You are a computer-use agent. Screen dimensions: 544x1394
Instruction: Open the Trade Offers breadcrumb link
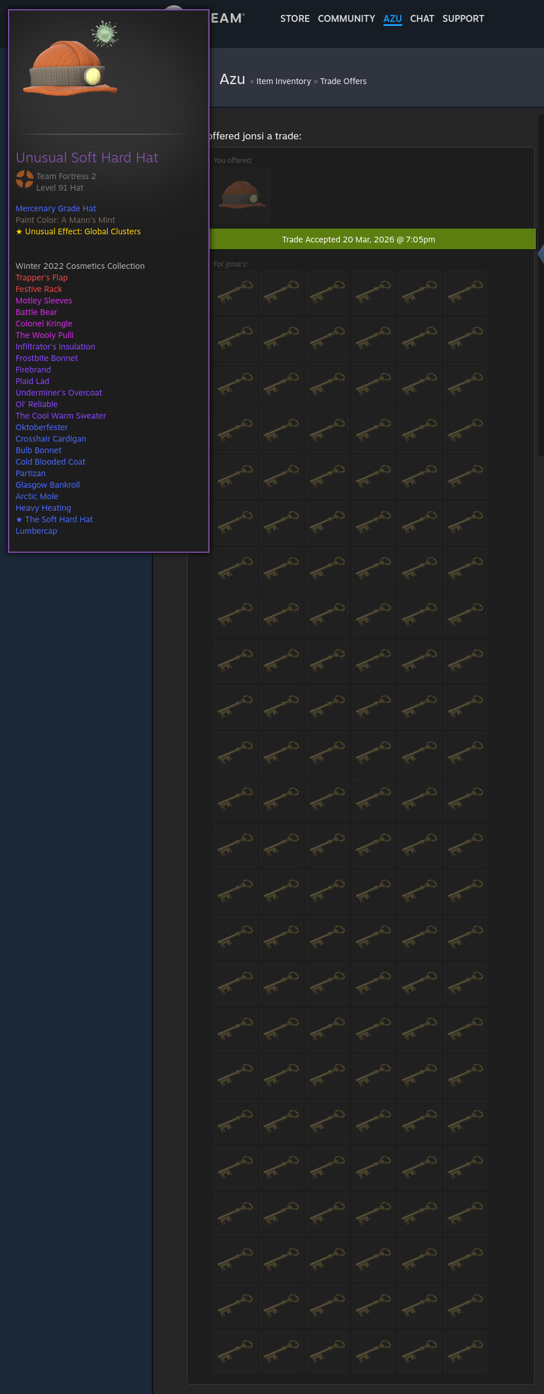click(343, 81)
